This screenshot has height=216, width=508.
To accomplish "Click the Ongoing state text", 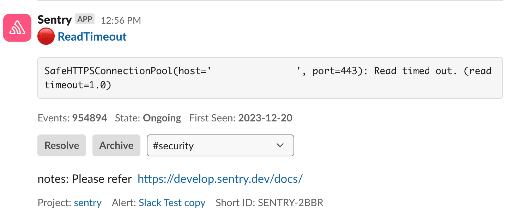I will click(x=162, y=118).
